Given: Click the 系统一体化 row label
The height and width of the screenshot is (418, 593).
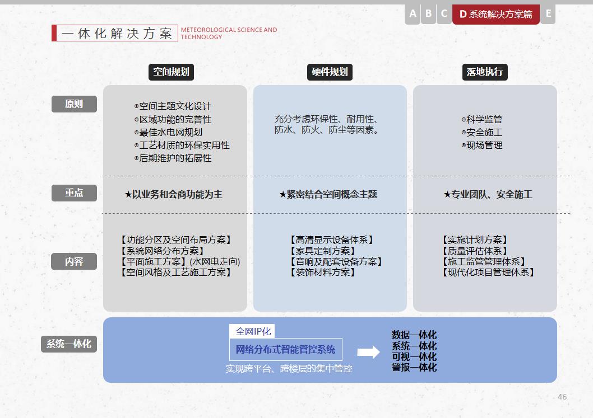Looking at the screenshot, I should (x=69, y=344).
